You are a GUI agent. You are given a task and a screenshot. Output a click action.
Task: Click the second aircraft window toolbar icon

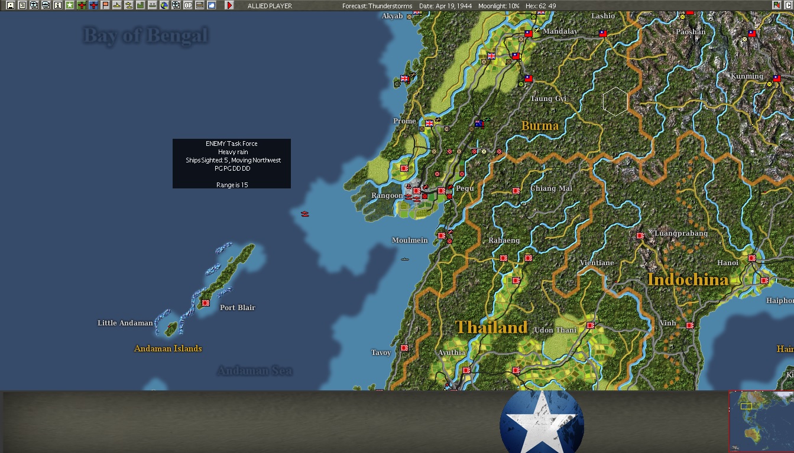click(46, 5)
